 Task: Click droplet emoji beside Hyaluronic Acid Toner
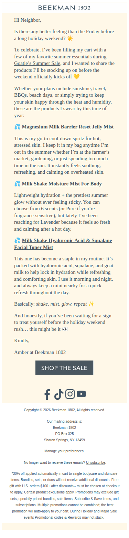tap(17, 240)
